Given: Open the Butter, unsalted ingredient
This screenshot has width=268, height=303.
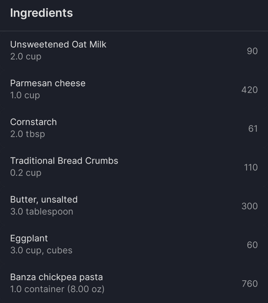Looking at the screenshot, I should [x=134, y=206].
